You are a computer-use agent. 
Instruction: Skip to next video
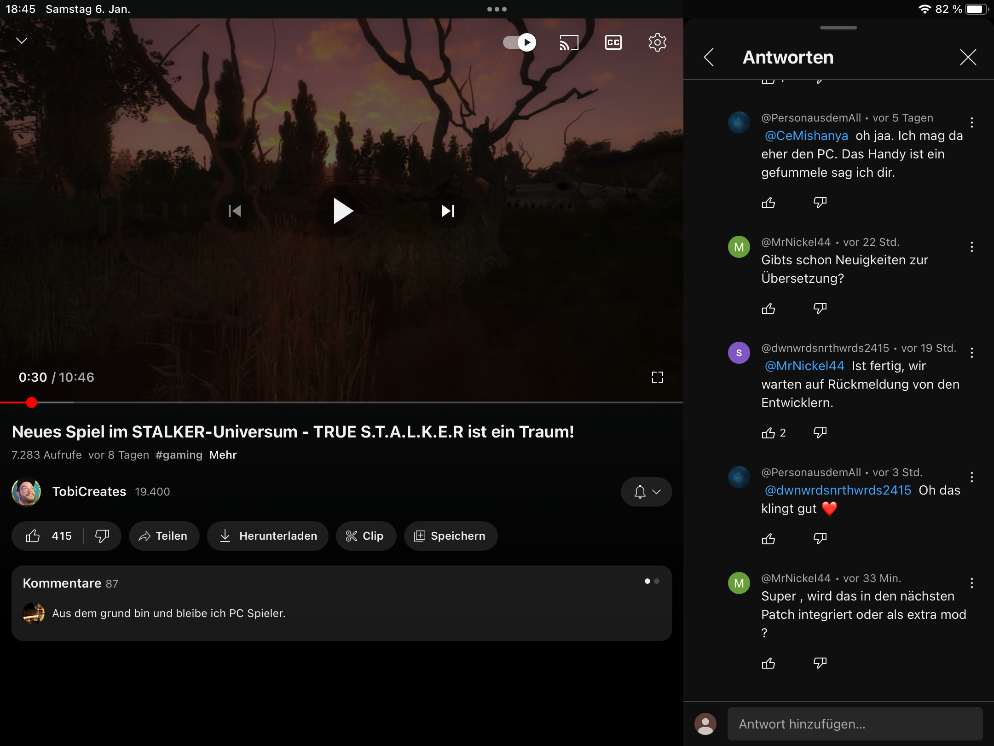[x=448, y=211]
